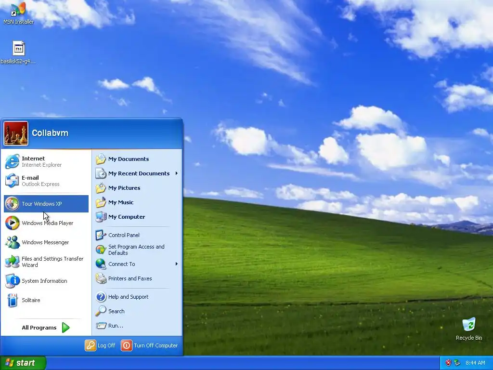Click the My Recent Documents icon
The width and height of the screenshot is (493, 370).
coord(101,173)
